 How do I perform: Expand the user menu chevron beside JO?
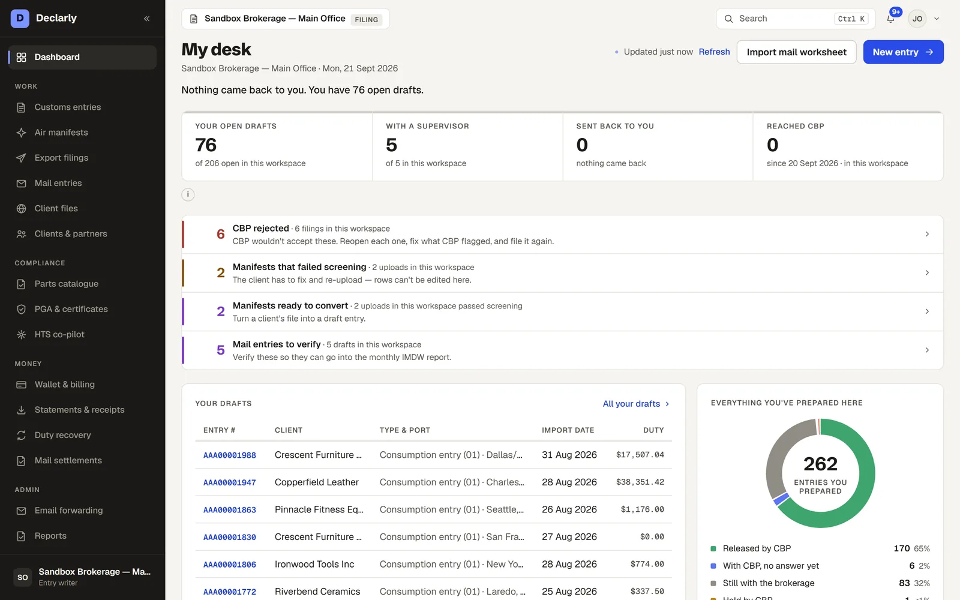[936, 19]
